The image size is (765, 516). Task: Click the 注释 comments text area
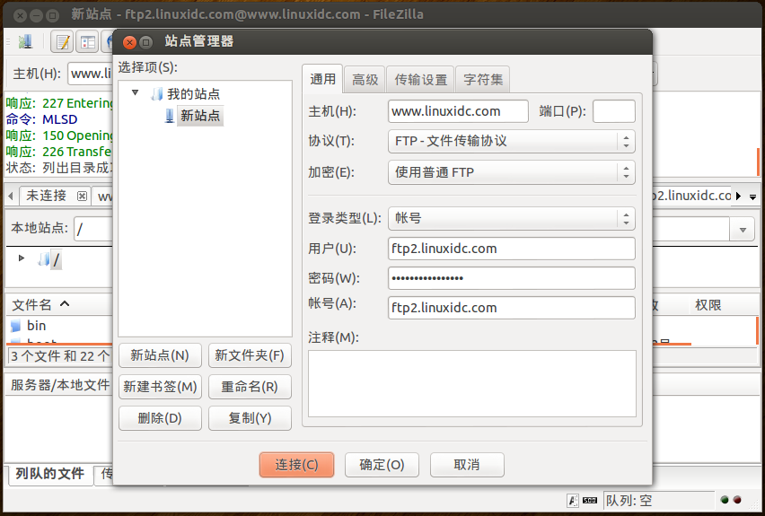point(471,383)
